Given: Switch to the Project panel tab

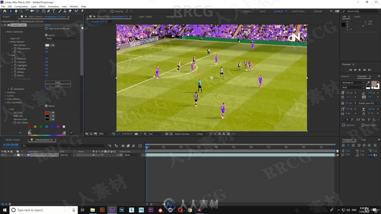Looking at the screenshot, I should point(6,17).
